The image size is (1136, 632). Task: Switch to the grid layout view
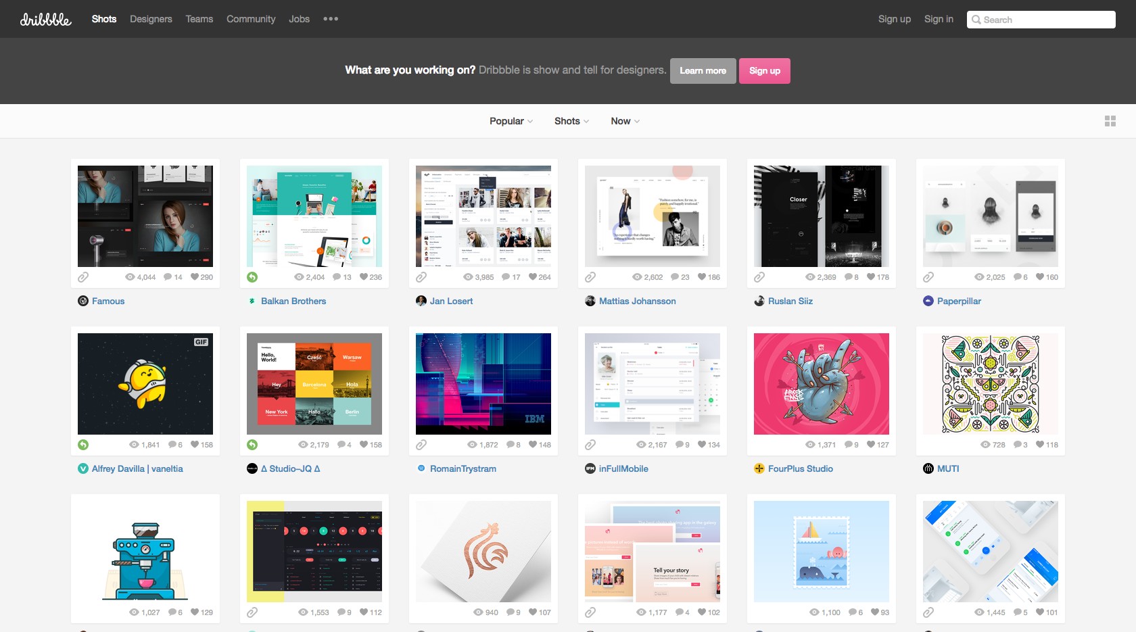(x=1111, y=120)
